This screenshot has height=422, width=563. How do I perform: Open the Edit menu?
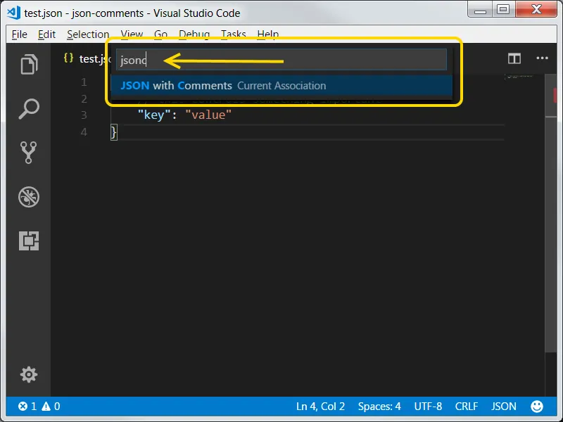[46, 34]
